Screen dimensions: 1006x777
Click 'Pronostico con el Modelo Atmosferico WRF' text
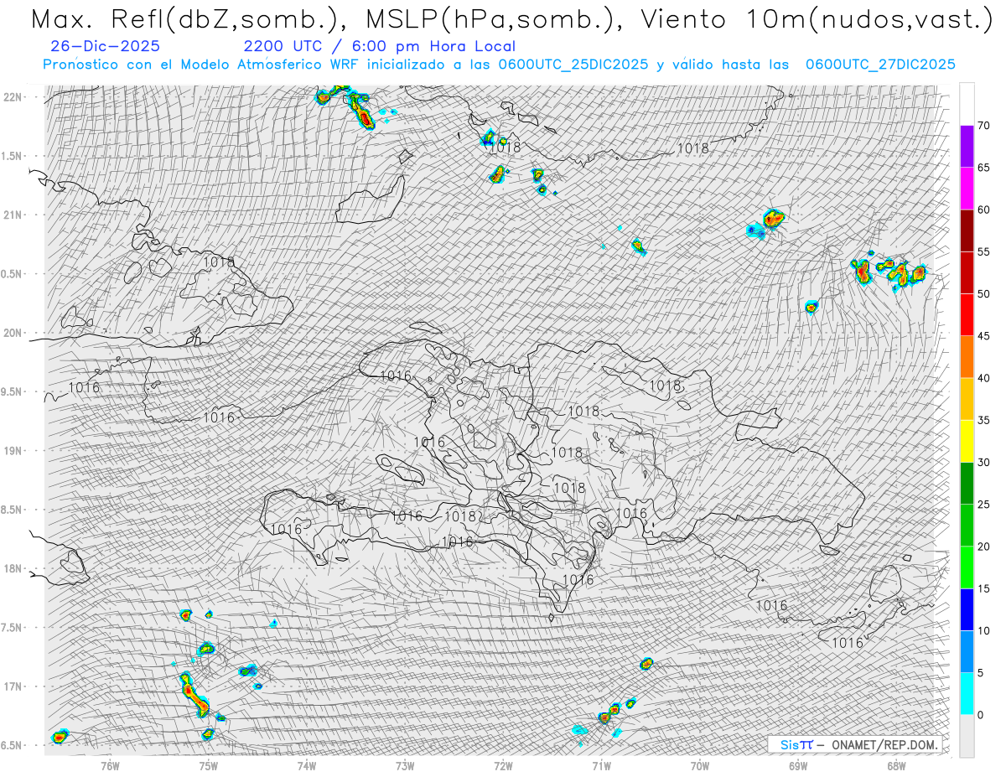pos(200,65)
